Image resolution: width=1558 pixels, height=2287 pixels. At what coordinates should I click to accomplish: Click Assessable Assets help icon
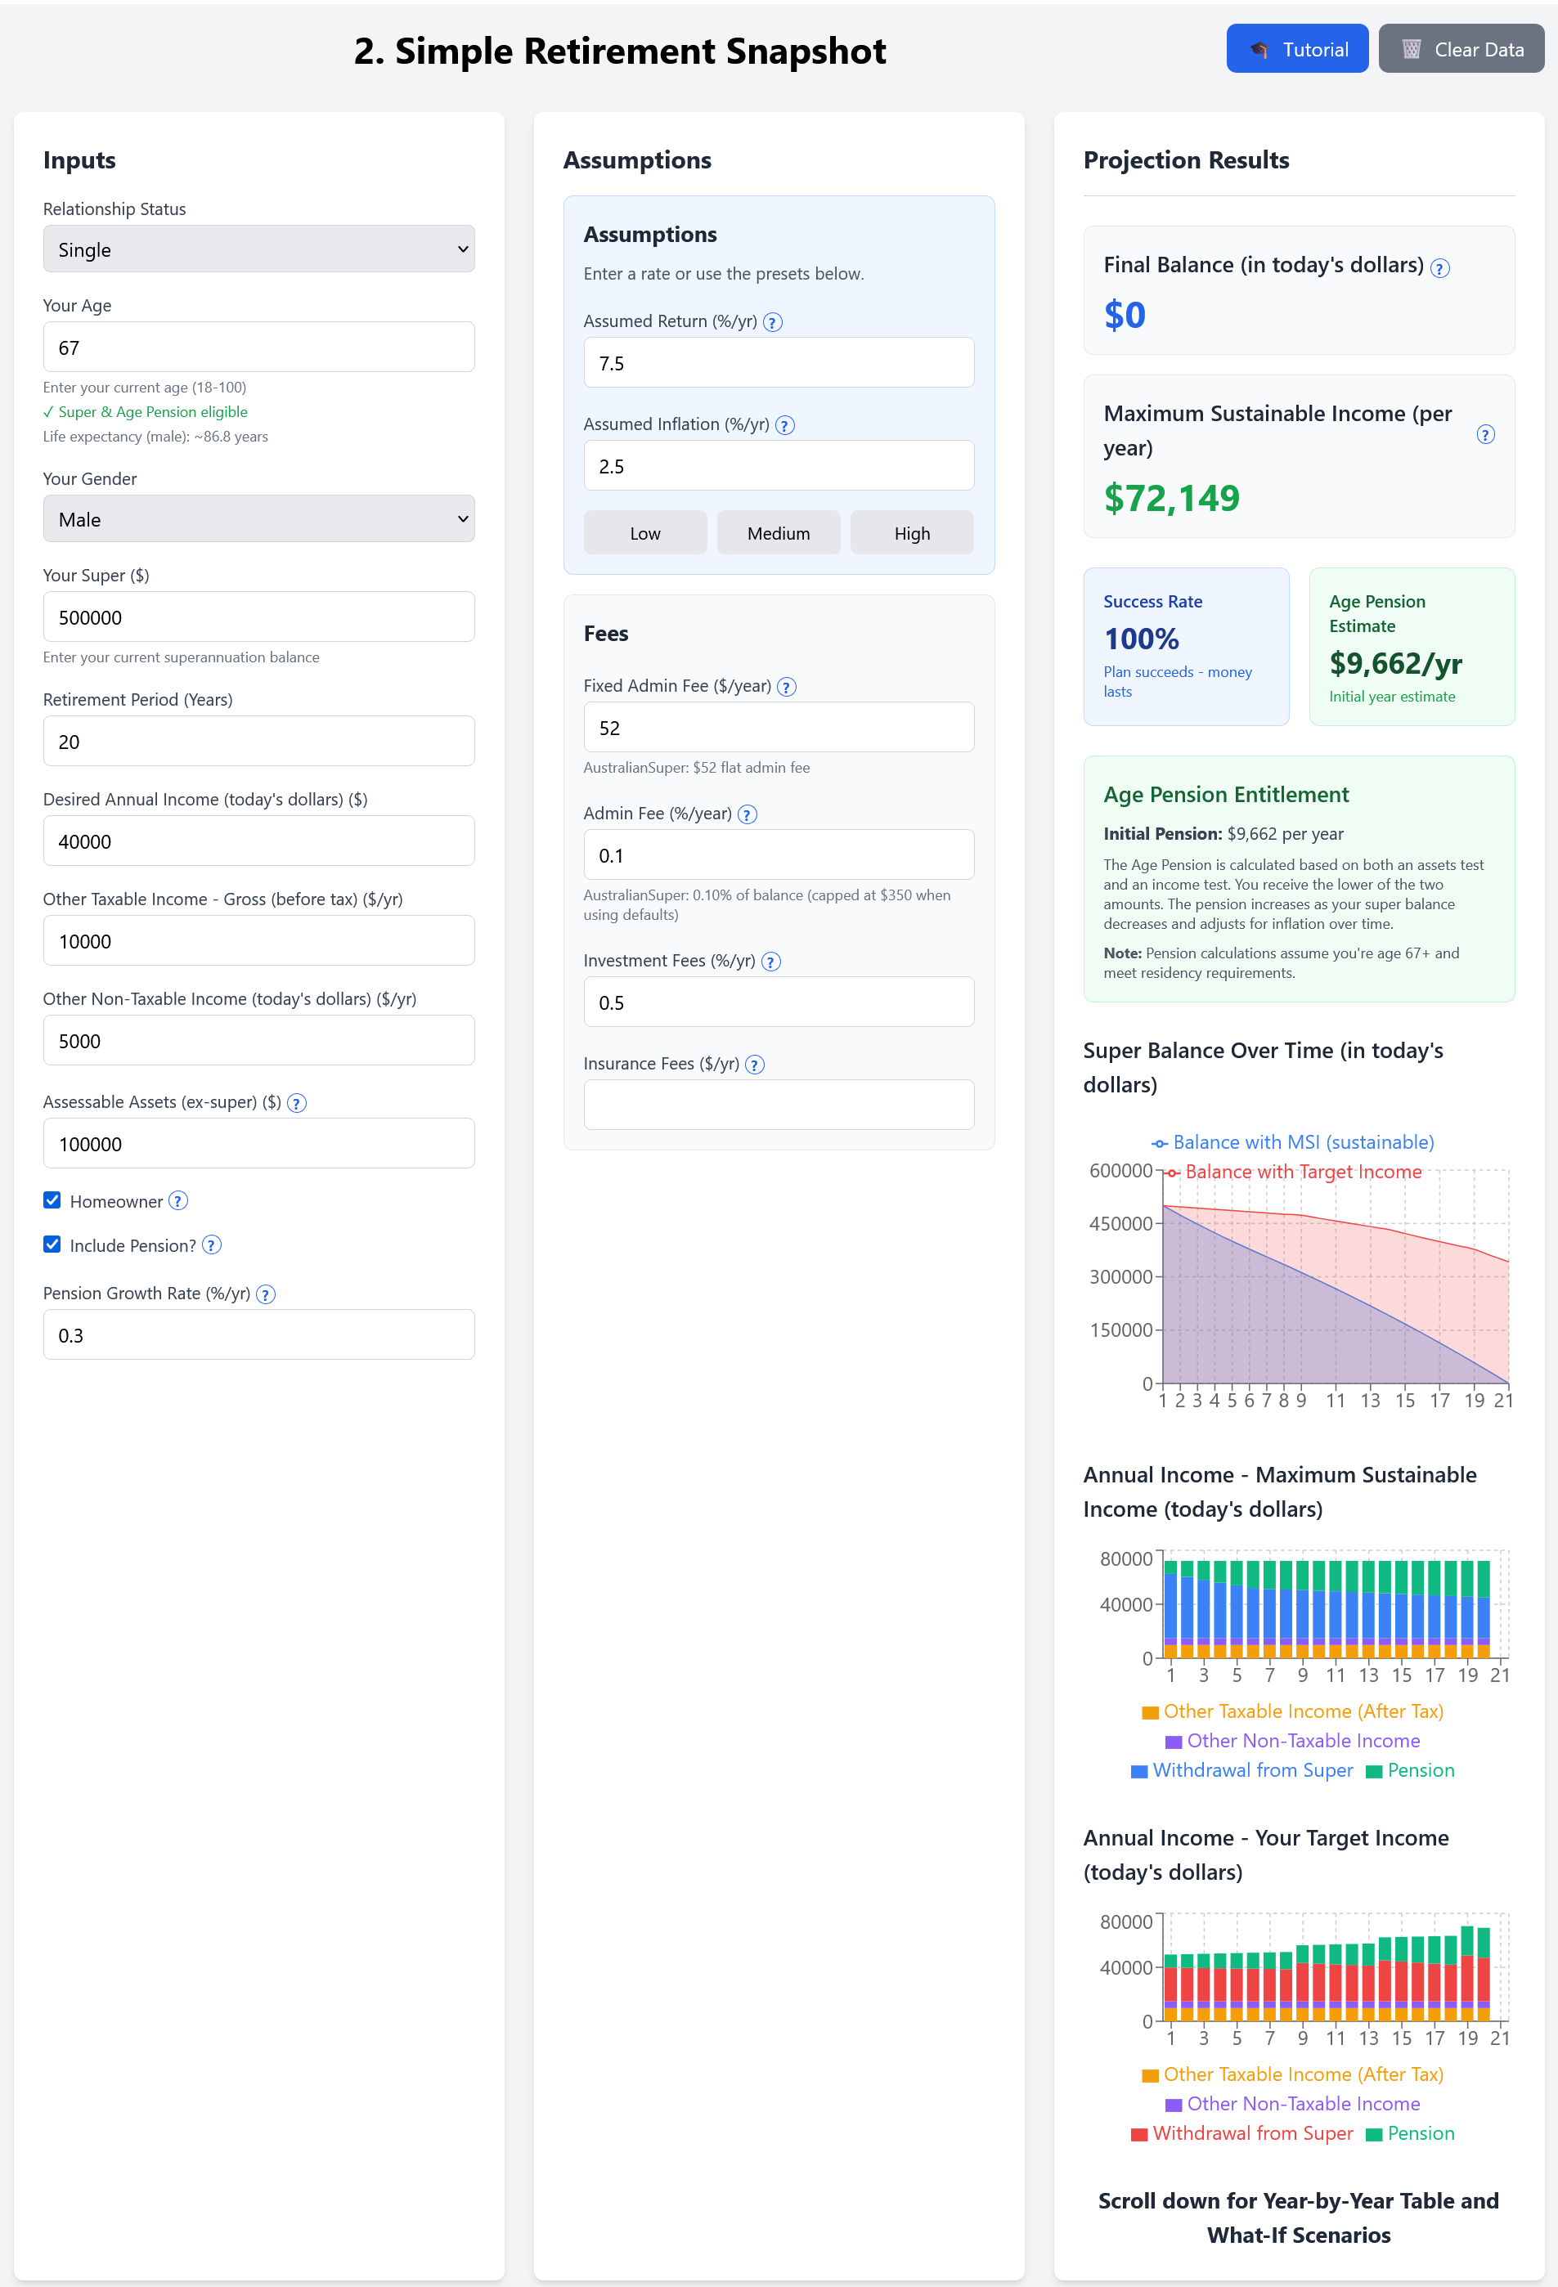pyautogui.click(x=296, y=1103)
